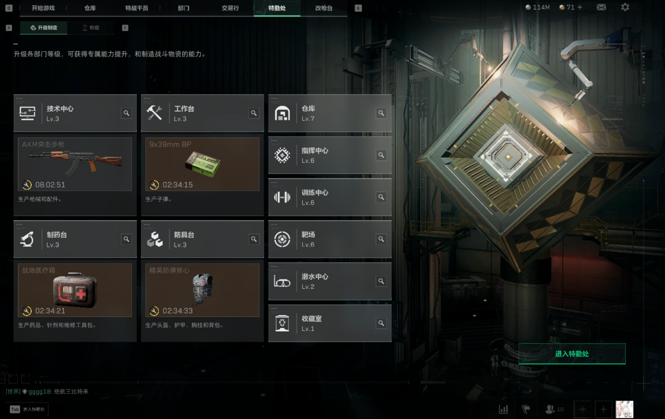Open 训练中心 Lv.6 department
The image size is (665, 419).
coord(330,197)
